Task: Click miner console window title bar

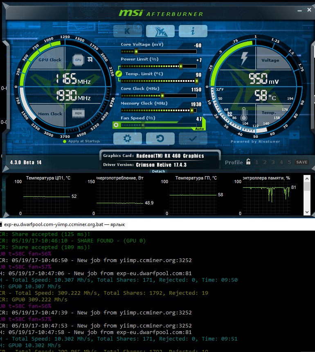Action: click(x=157, y=224)
